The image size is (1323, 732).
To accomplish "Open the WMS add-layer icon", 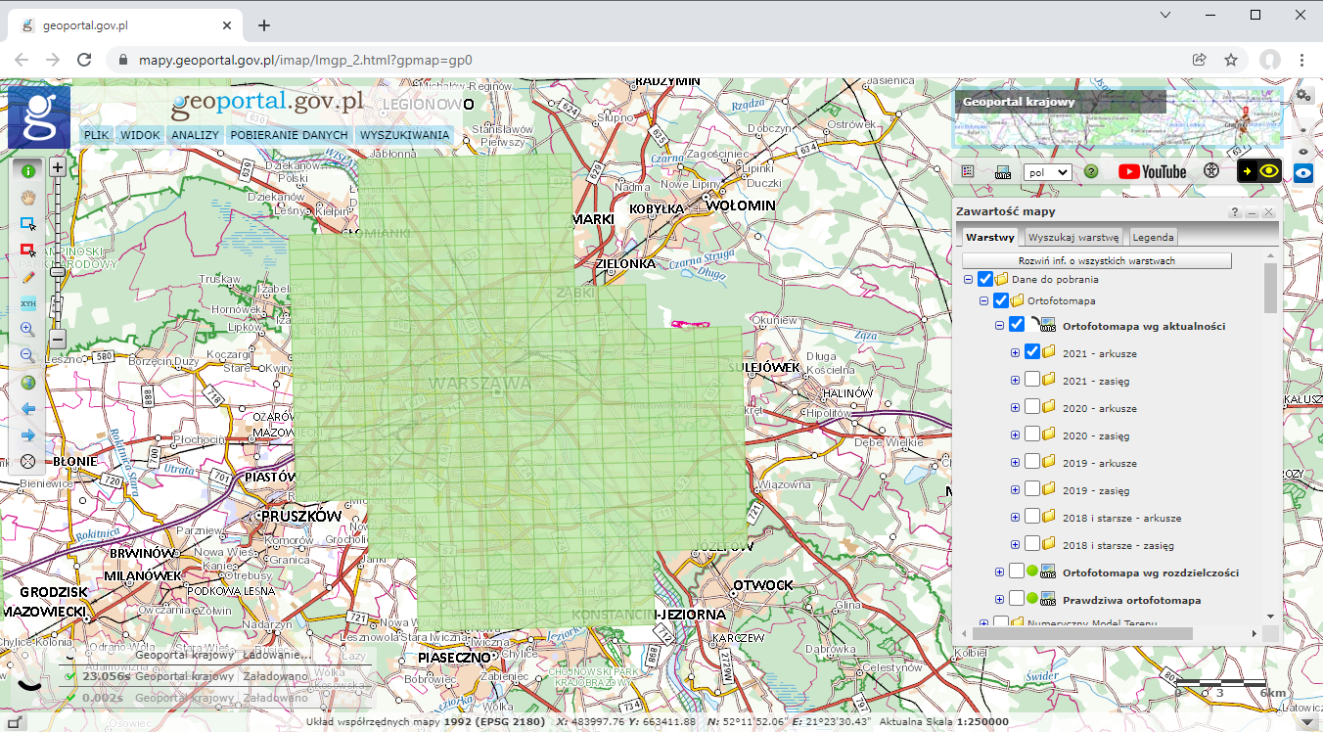I will tap(1002, 171).
